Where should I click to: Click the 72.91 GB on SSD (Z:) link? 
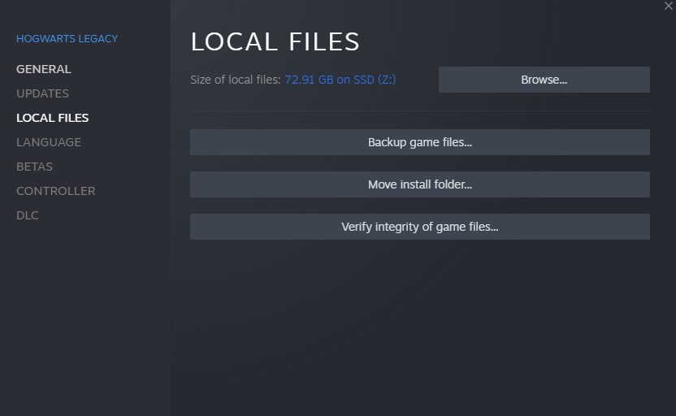point(340,80)
